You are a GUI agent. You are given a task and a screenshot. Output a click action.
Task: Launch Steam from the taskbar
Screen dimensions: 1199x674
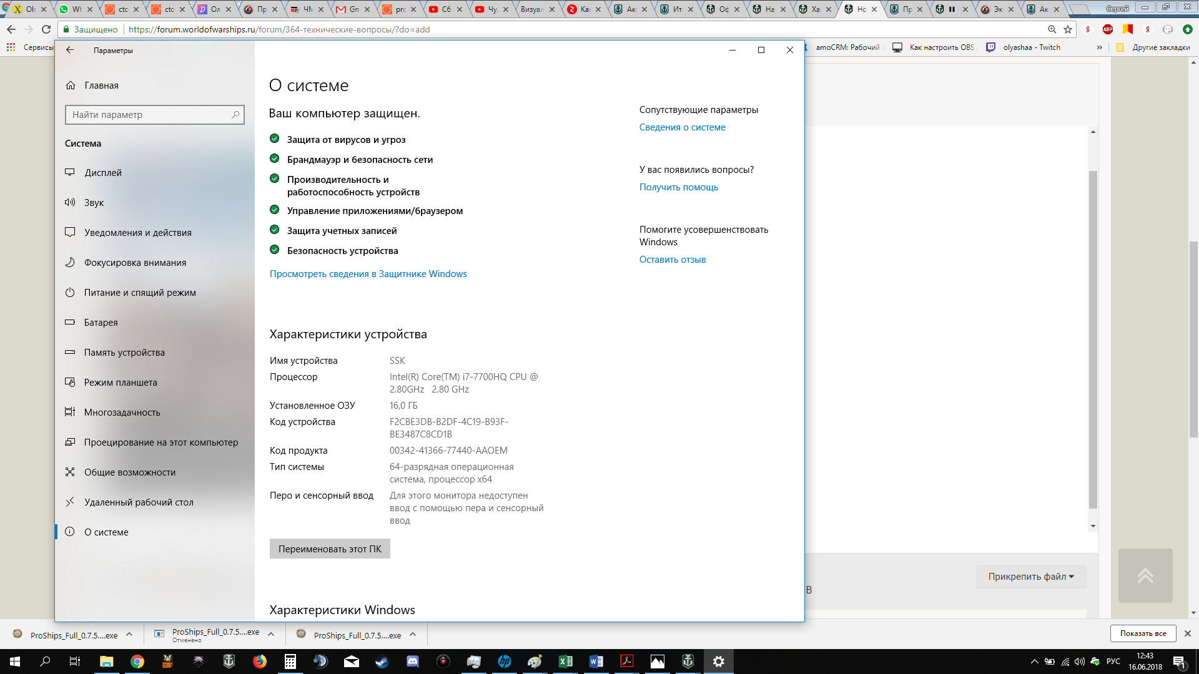[x=382, y=662]
